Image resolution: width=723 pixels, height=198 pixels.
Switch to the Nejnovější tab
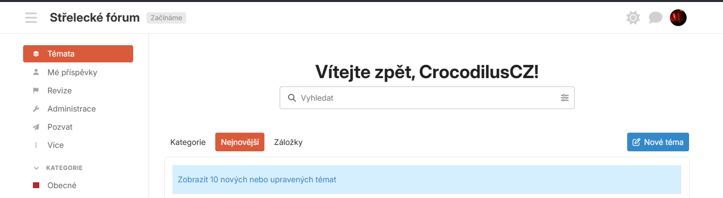point(240,142)
